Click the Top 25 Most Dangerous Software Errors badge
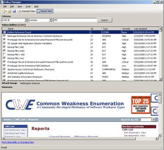The width and height of the screenshot is (164, 150). tap(141, 105)
